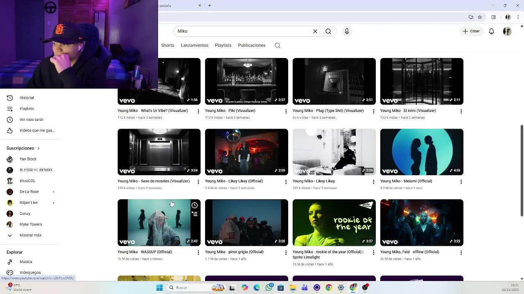Image resolution: width=524 pixels, height=294 pixels.
Task: Open the YouTube account avatar menu
Action: pyautogui.click(x=507, y=31)
